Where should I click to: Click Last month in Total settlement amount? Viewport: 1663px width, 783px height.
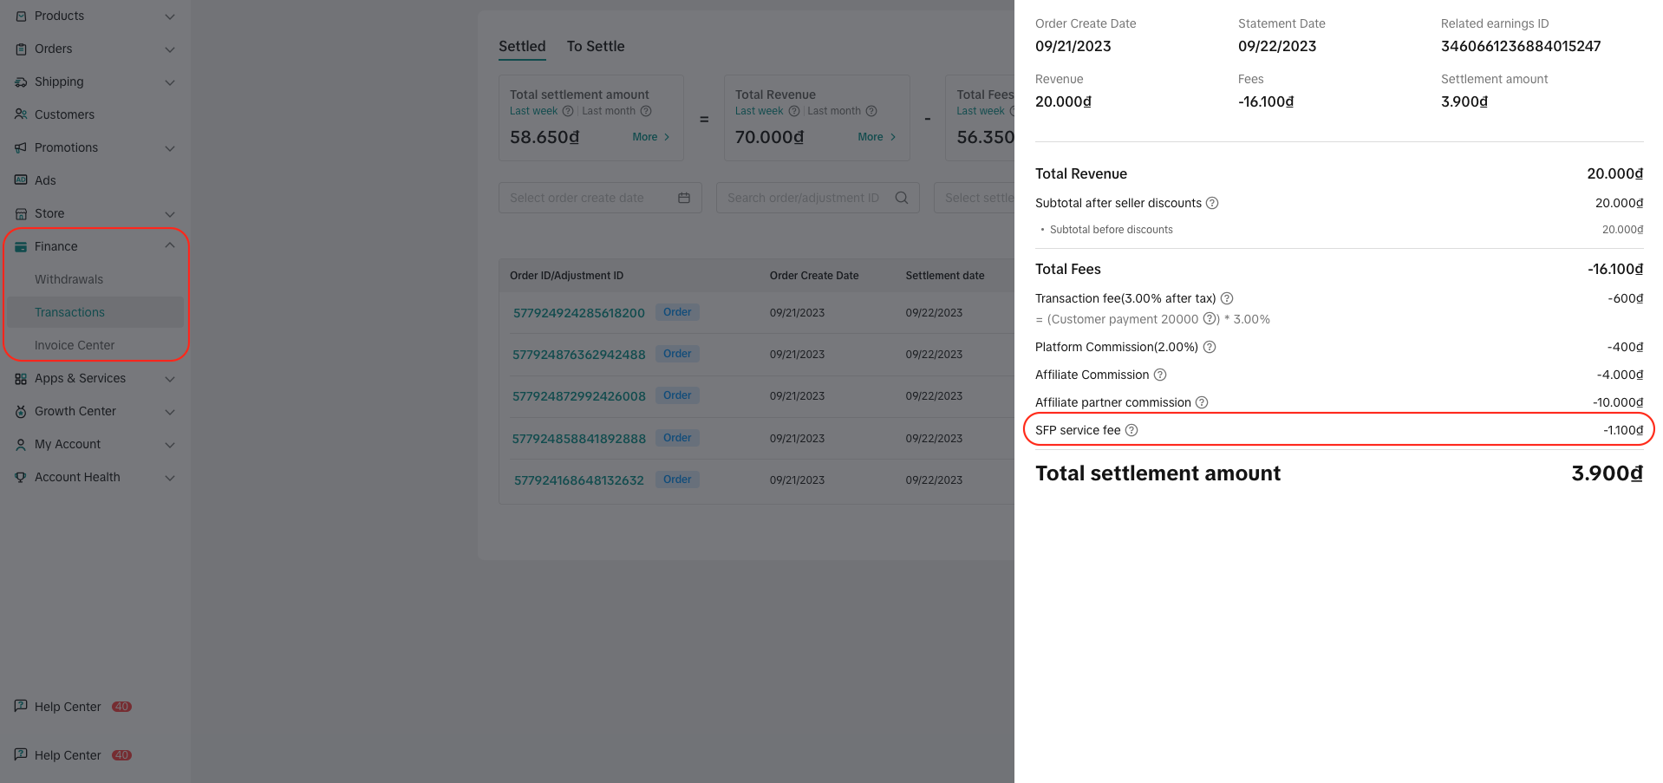(609, 111)
